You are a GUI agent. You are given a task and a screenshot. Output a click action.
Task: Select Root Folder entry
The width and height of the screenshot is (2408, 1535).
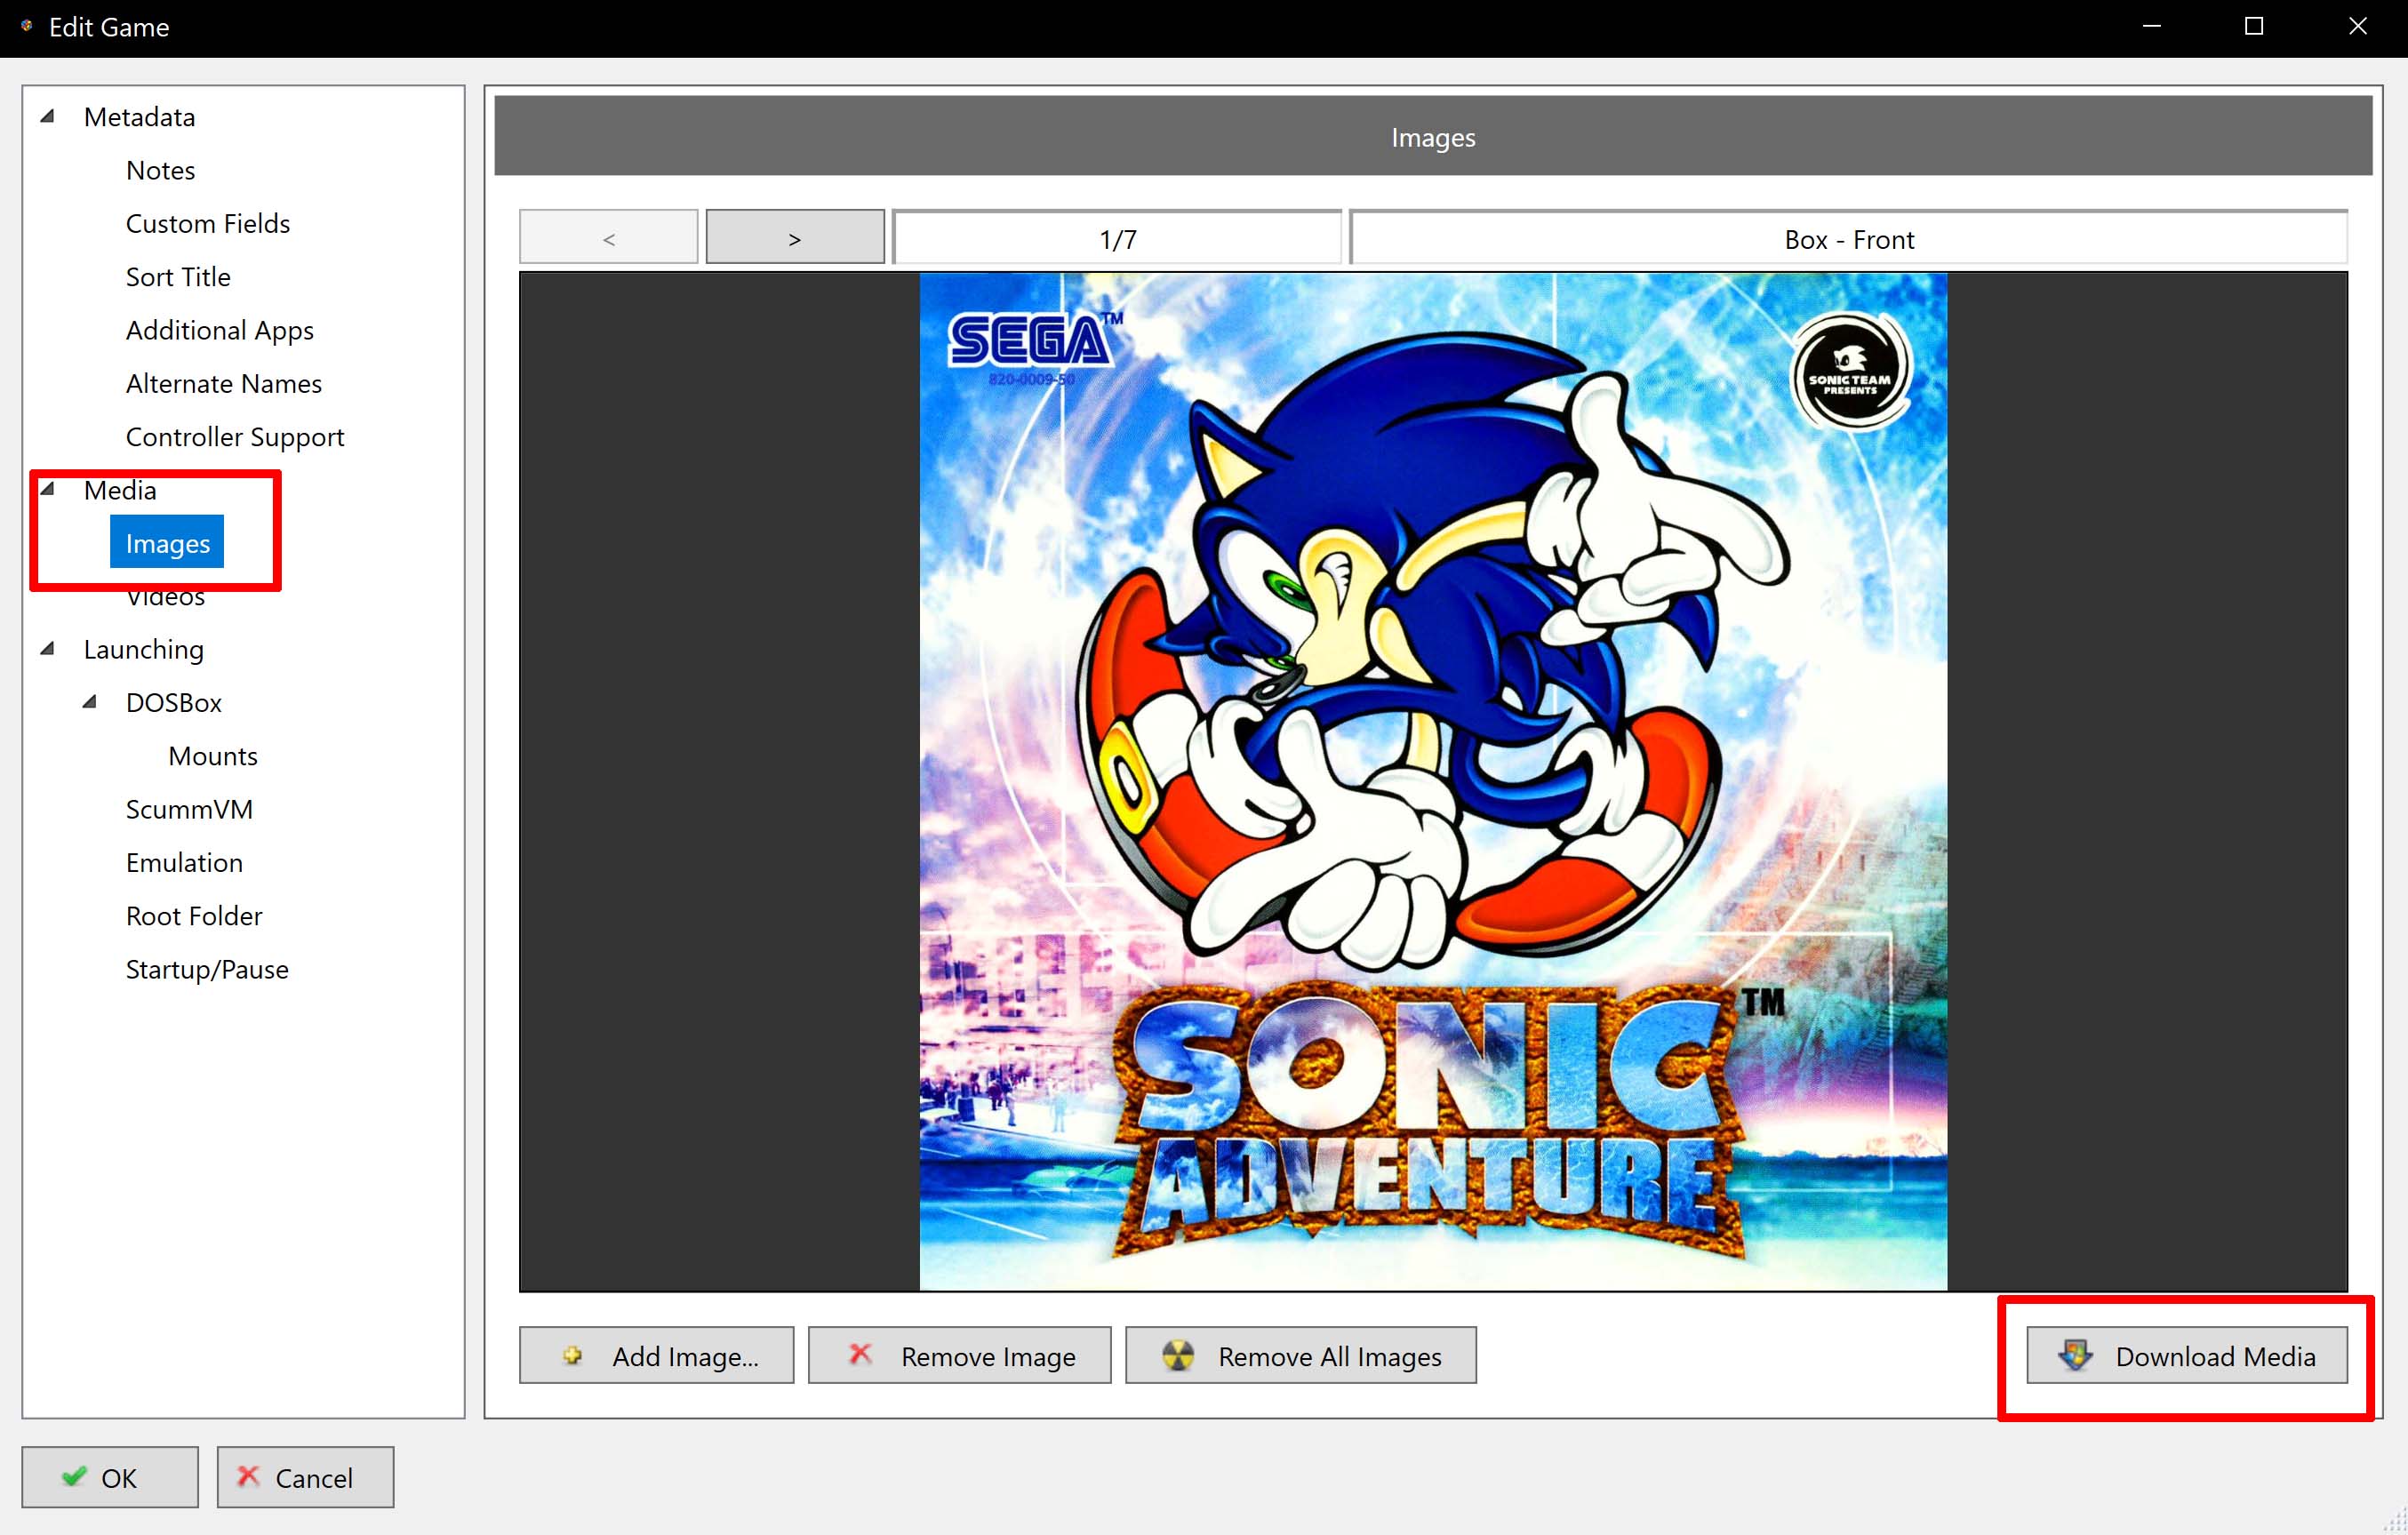[x=194, y=916]
